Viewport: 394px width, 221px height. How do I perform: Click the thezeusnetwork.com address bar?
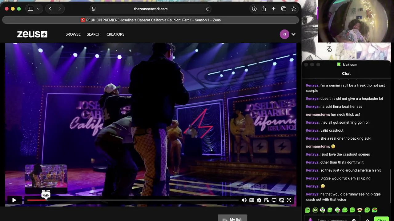point(151,9)
